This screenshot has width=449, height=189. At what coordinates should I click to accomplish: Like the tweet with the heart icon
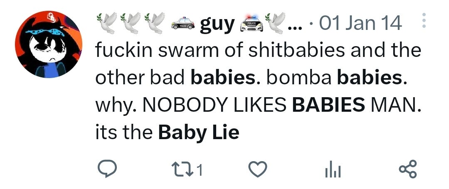(257, 169)
